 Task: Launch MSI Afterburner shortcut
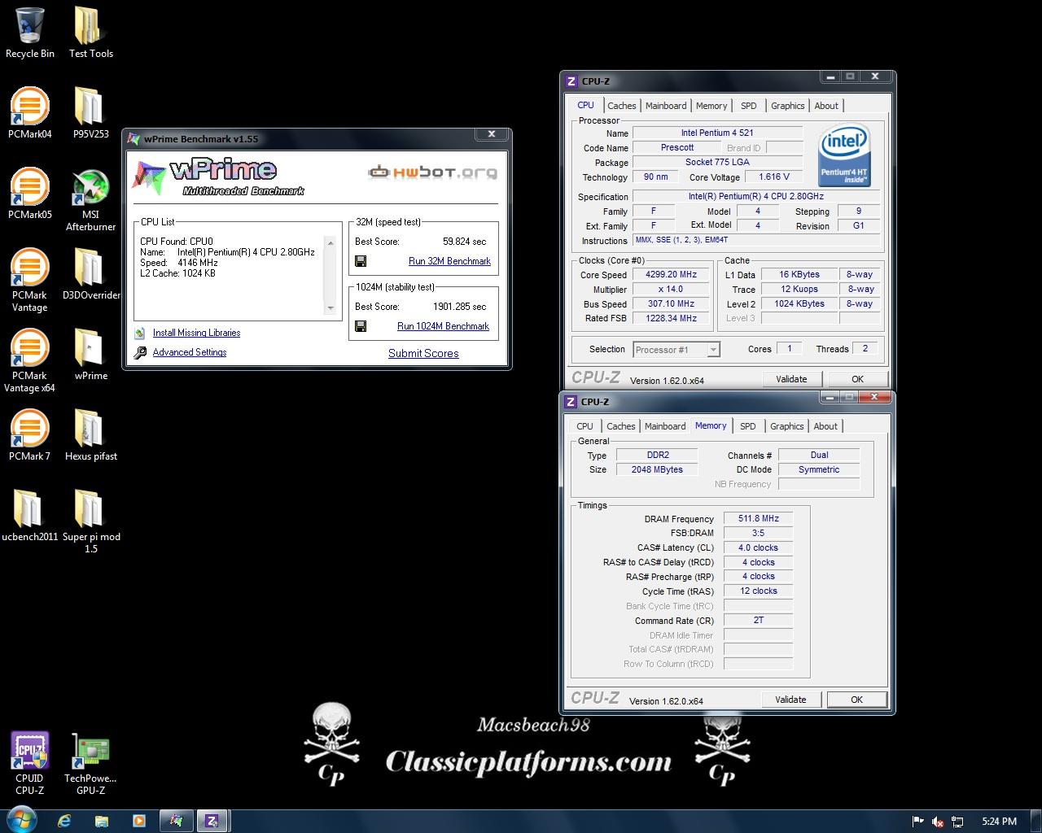(90, 200)
